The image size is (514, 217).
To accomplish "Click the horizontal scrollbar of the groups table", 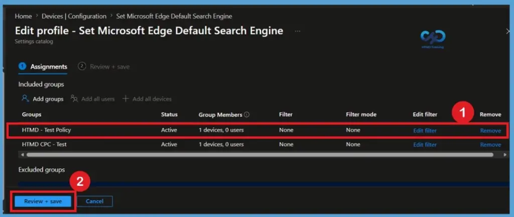I will pos(260,154).
